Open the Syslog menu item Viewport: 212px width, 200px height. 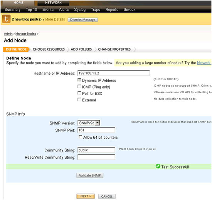click(80, 10)
